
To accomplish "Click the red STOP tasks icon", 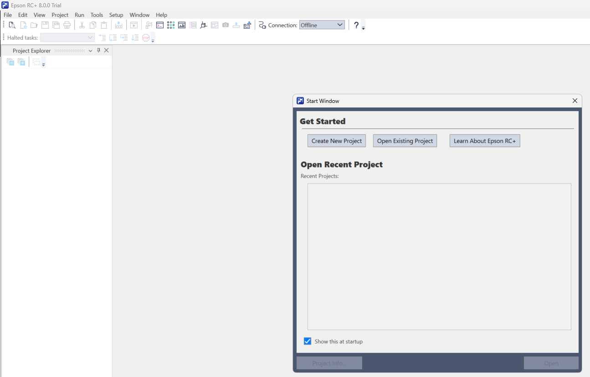I will coord(146,38).
